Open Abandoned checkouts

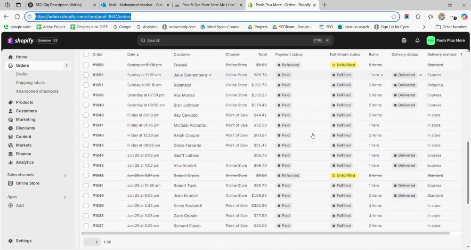(37, 91)
